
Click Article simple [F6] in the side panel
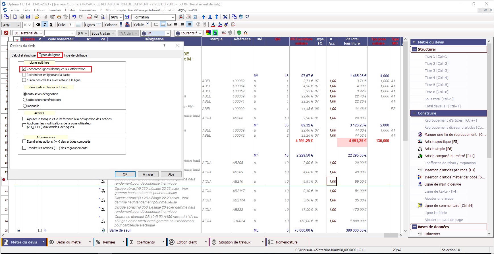click(x=438, y=149)
